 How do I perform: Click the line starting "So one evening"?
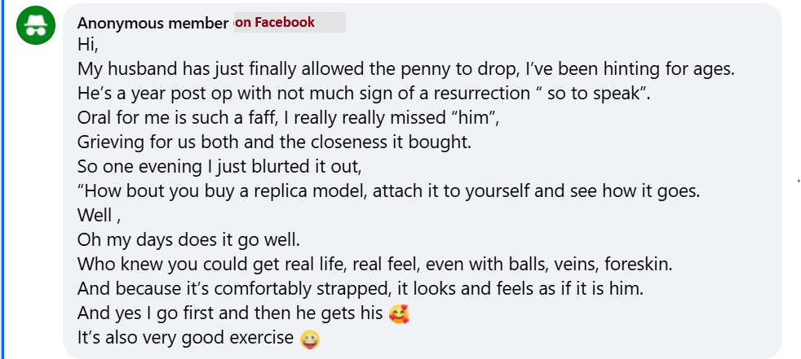click(219, 166)
